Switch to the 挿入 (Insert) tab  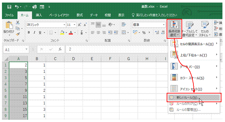[x=39, y=15]
